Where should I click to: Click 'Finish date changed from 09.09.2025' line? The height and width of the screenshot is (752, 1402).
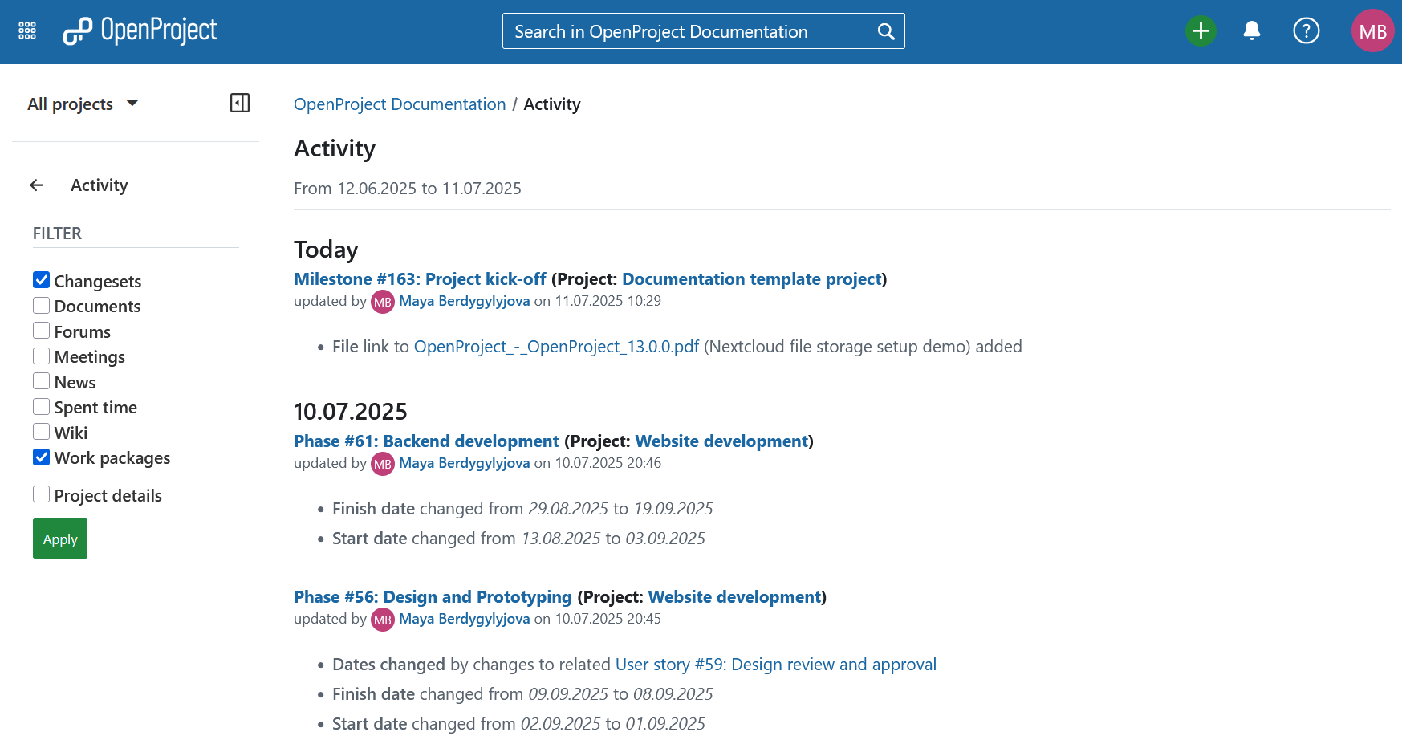[x=522, y=694]
